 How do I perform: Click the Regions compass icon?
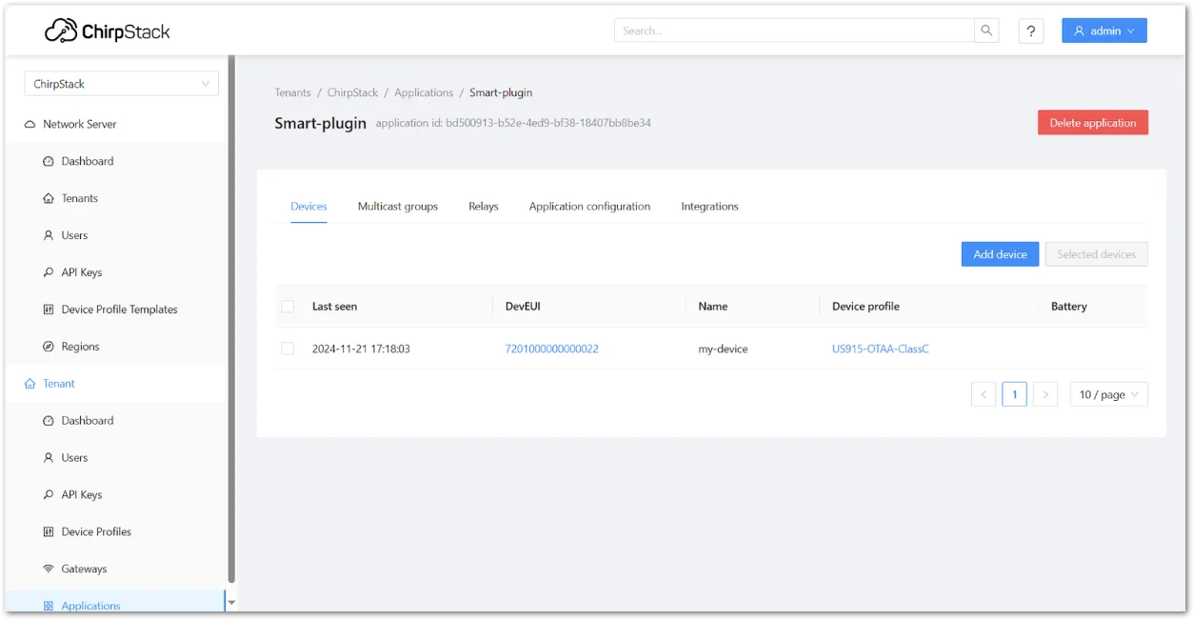49,347
